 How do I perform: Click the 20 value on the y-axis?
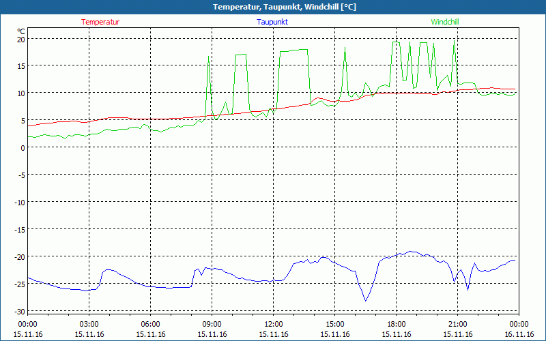coord(21,40)
